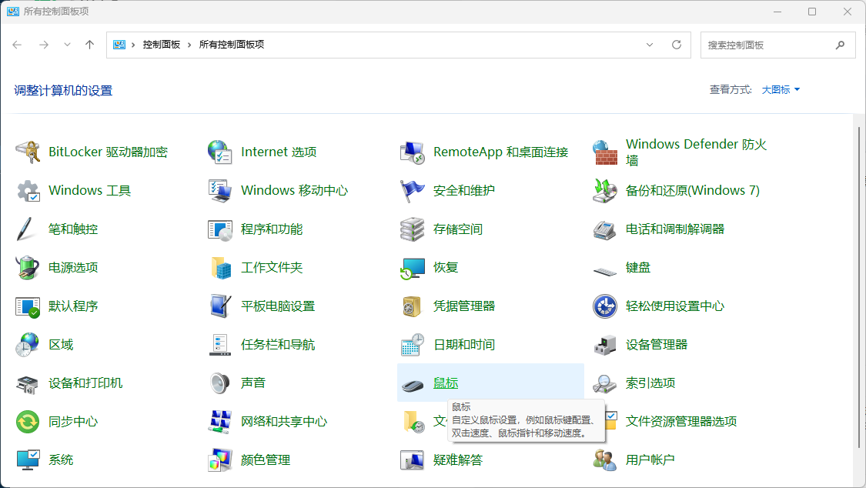
Task: Expand the 查看方式 大图标 dropdown
Action: (781, 90)
